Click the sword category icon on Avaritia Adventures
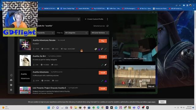Image resolution: width=196 pixels, height=110 pixels. click(102, 81)
